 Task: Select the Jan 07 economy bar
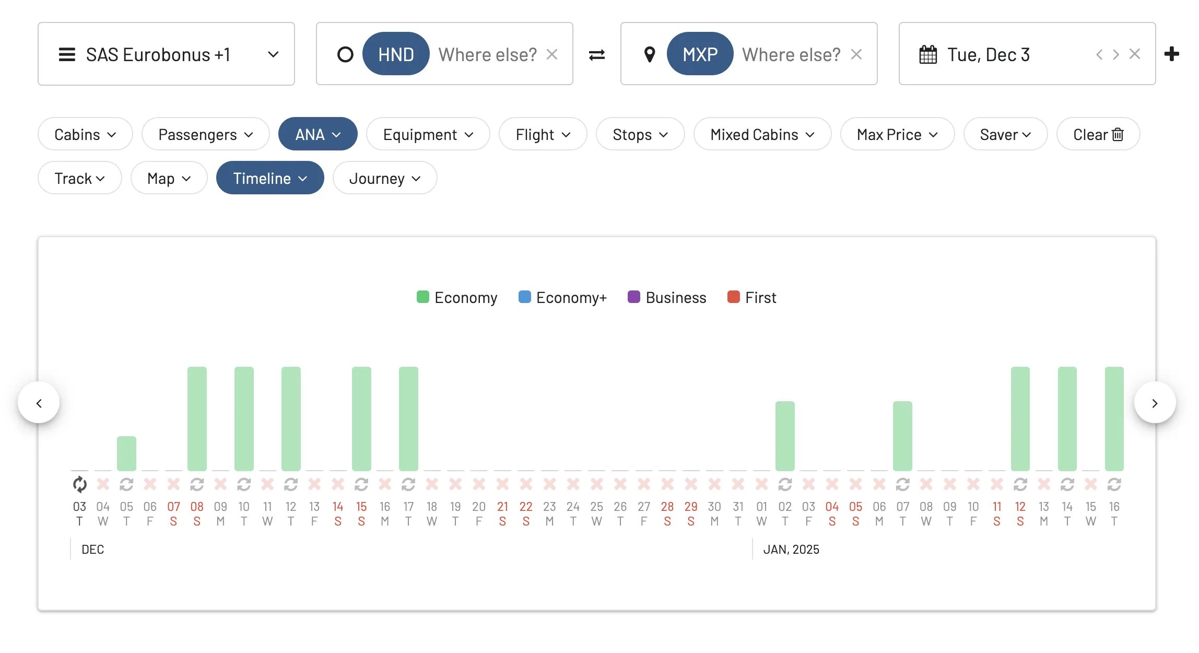pos(902,436)
